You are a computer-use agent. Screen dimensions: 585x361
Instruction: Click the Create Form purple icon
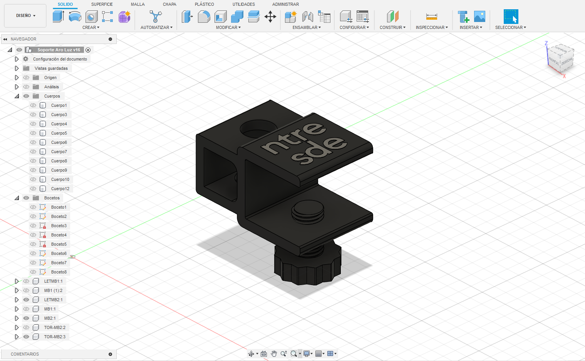[x=124, y=17]
